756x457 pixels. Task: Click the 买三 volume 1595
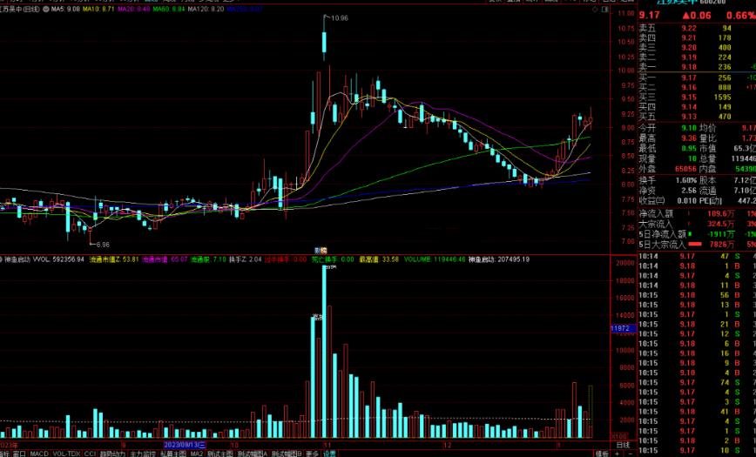pos(722,97)
